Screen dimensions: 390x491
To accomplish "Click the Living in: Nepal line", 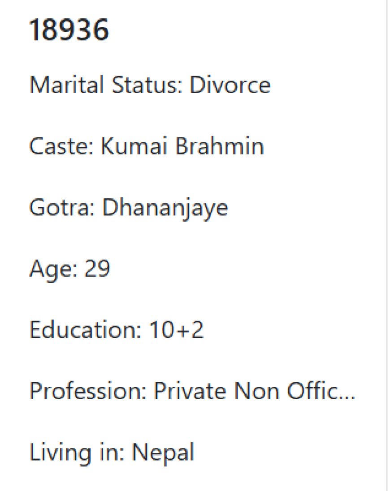I will point(112,453).
